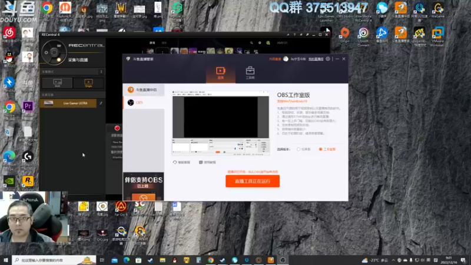Open File Explorer from the taskbar
471x265 pixels.
[162, 260]
